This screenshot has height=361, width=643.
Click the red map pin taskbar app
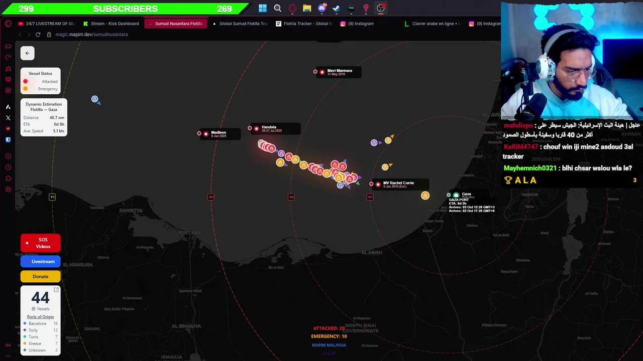click(x=366, y=8)
